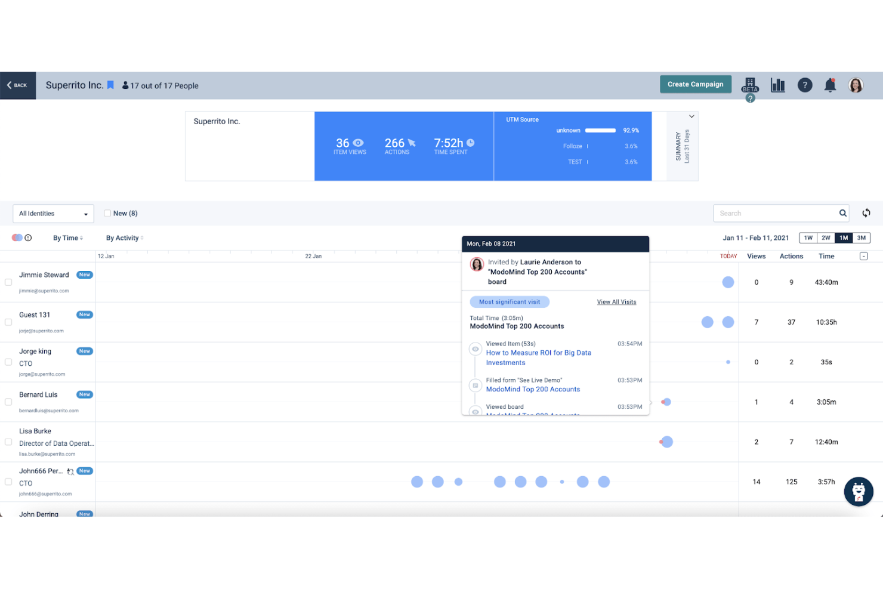Click the form icon next to Filled form entry

(476, 386)
